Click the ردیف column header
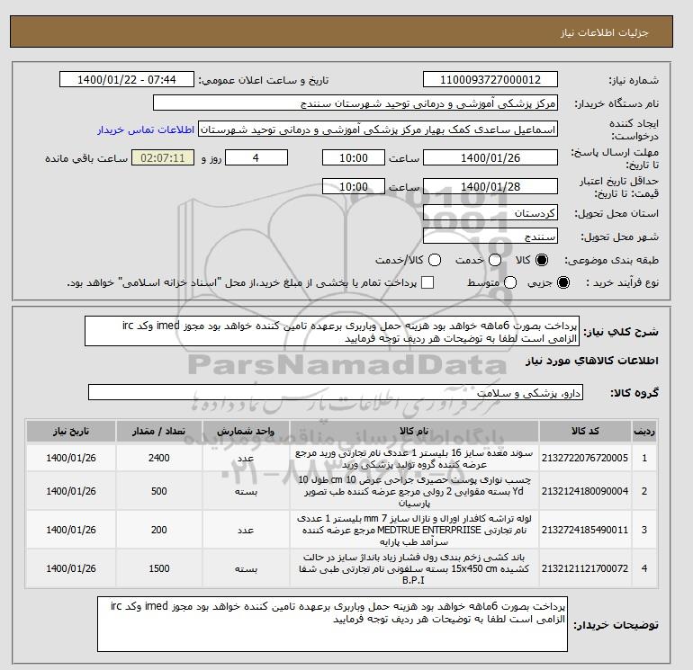Viewport: 693px width, 670px height. [x=644, y=432]
